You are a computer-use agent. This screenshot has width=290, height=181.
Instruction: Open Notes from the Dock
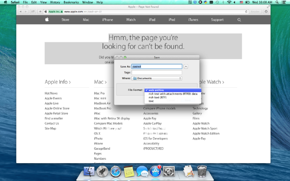coord(129,171)
